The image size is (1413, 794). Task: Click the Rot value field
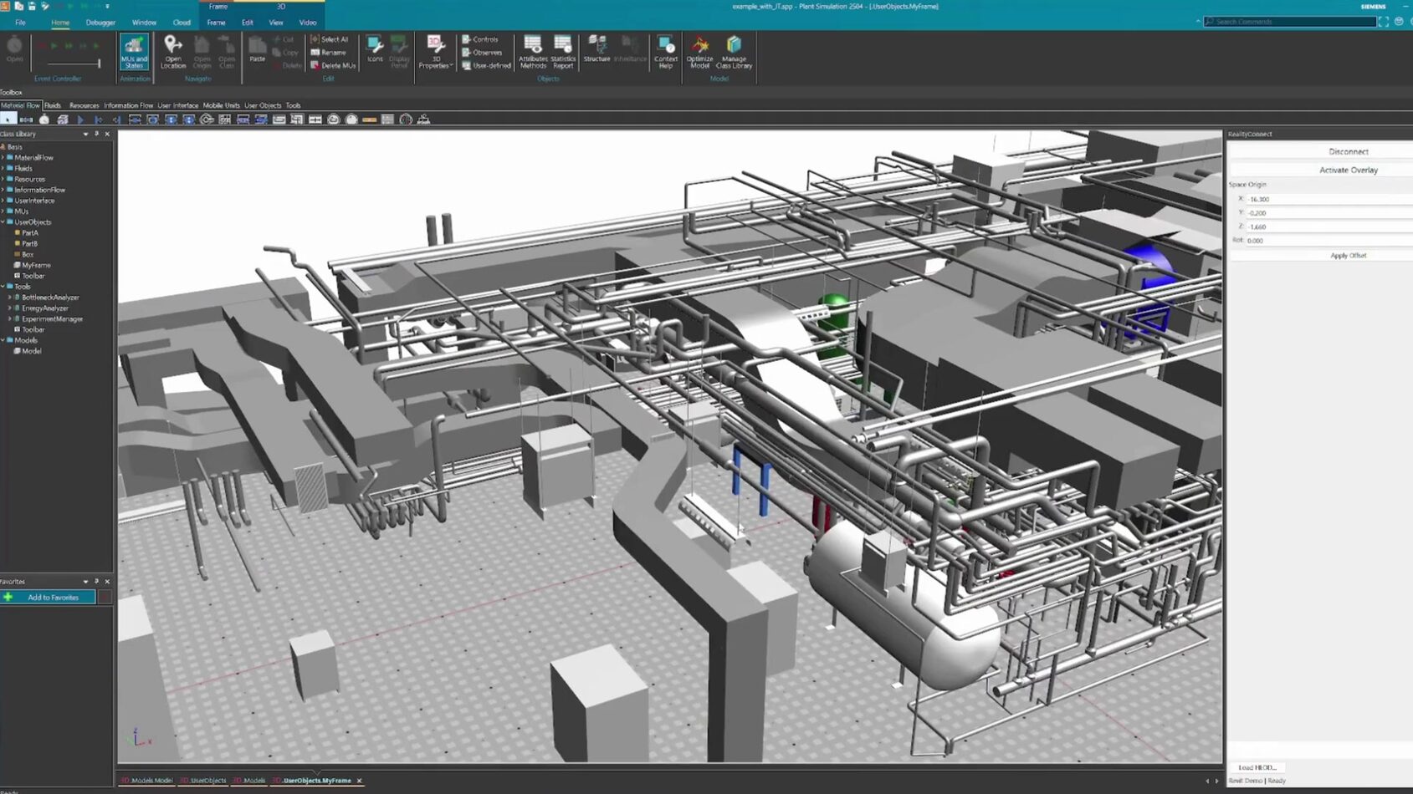coord(1329,241)
